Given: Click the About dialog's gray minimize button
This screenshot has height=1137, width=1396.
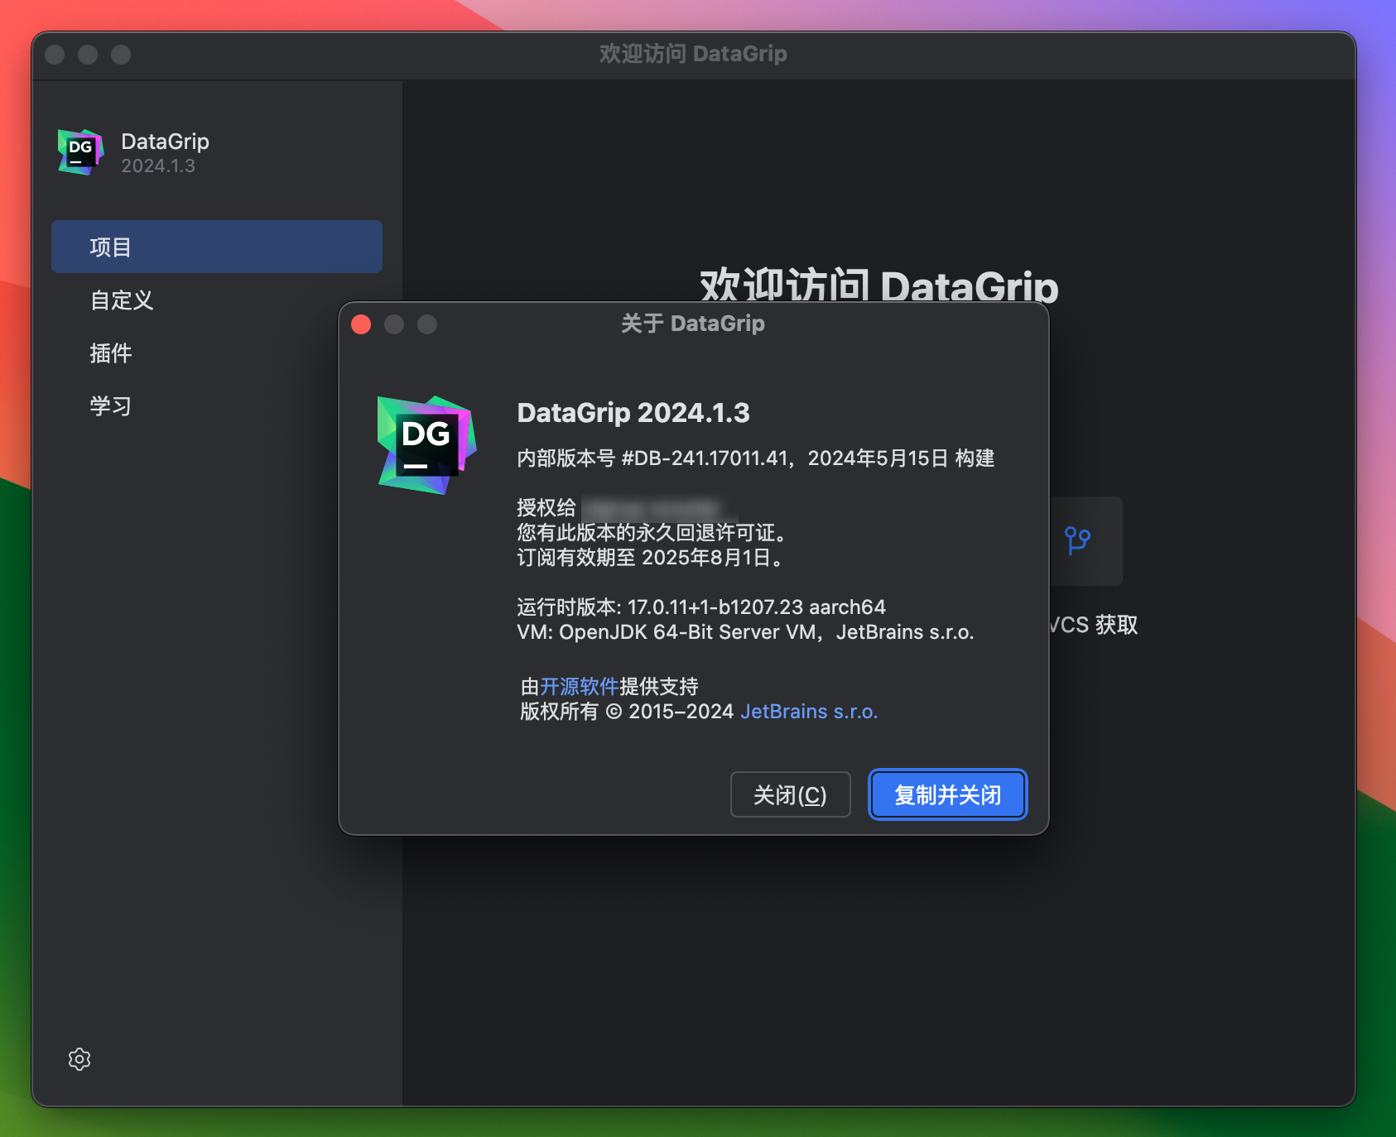Looking at the screenshot, I should 394,324.
